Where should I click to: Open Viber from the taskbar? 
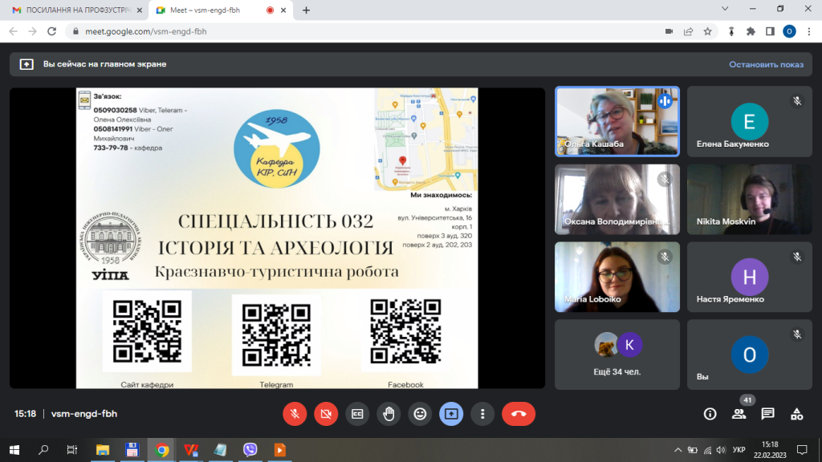pyautogui.click(x=250, y=450)
